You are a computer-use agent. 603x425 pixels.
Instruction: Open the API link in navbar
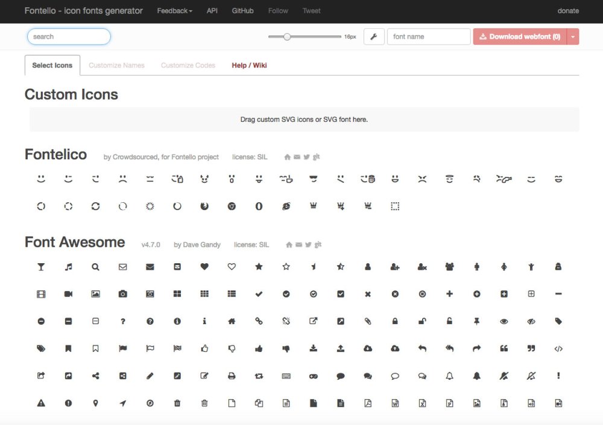click(212, 11)
